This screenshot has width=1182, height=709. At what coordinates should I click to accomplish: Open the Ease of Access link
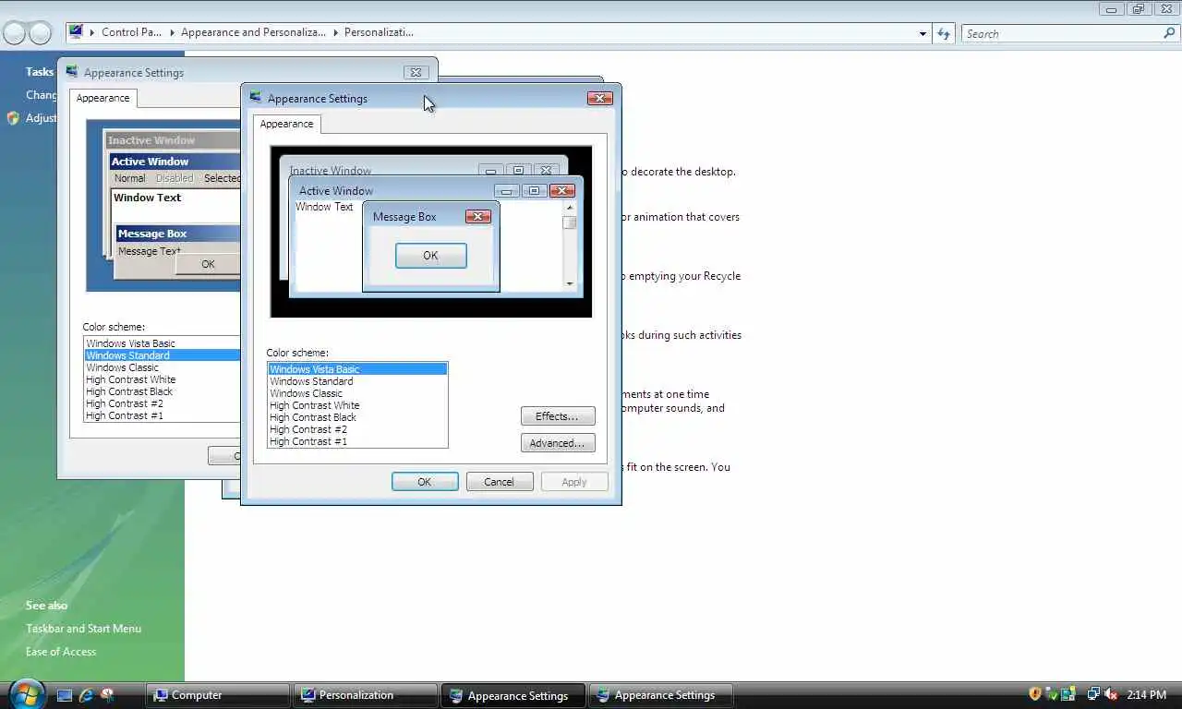click(61, 652)
